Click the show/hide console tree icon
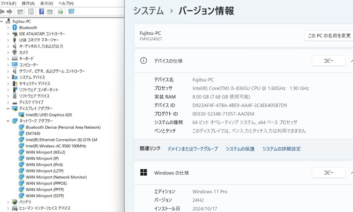The height and width of the screenshot is (212, 353). coord(20,12)
